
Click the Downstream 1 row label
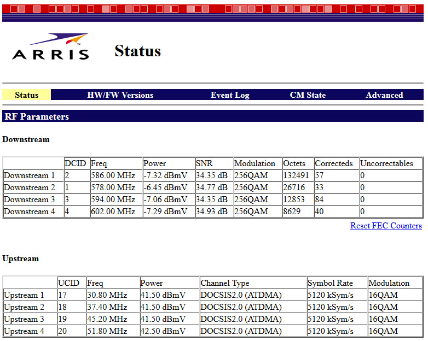29,175
